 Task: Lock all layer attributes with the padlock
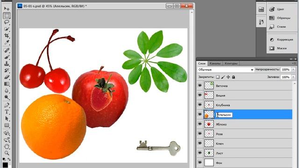234,77
